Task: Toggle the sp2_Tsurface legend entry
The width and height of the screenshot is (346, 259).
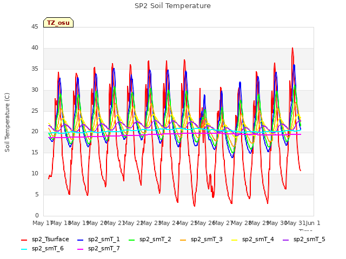Action: pos(45,239)
